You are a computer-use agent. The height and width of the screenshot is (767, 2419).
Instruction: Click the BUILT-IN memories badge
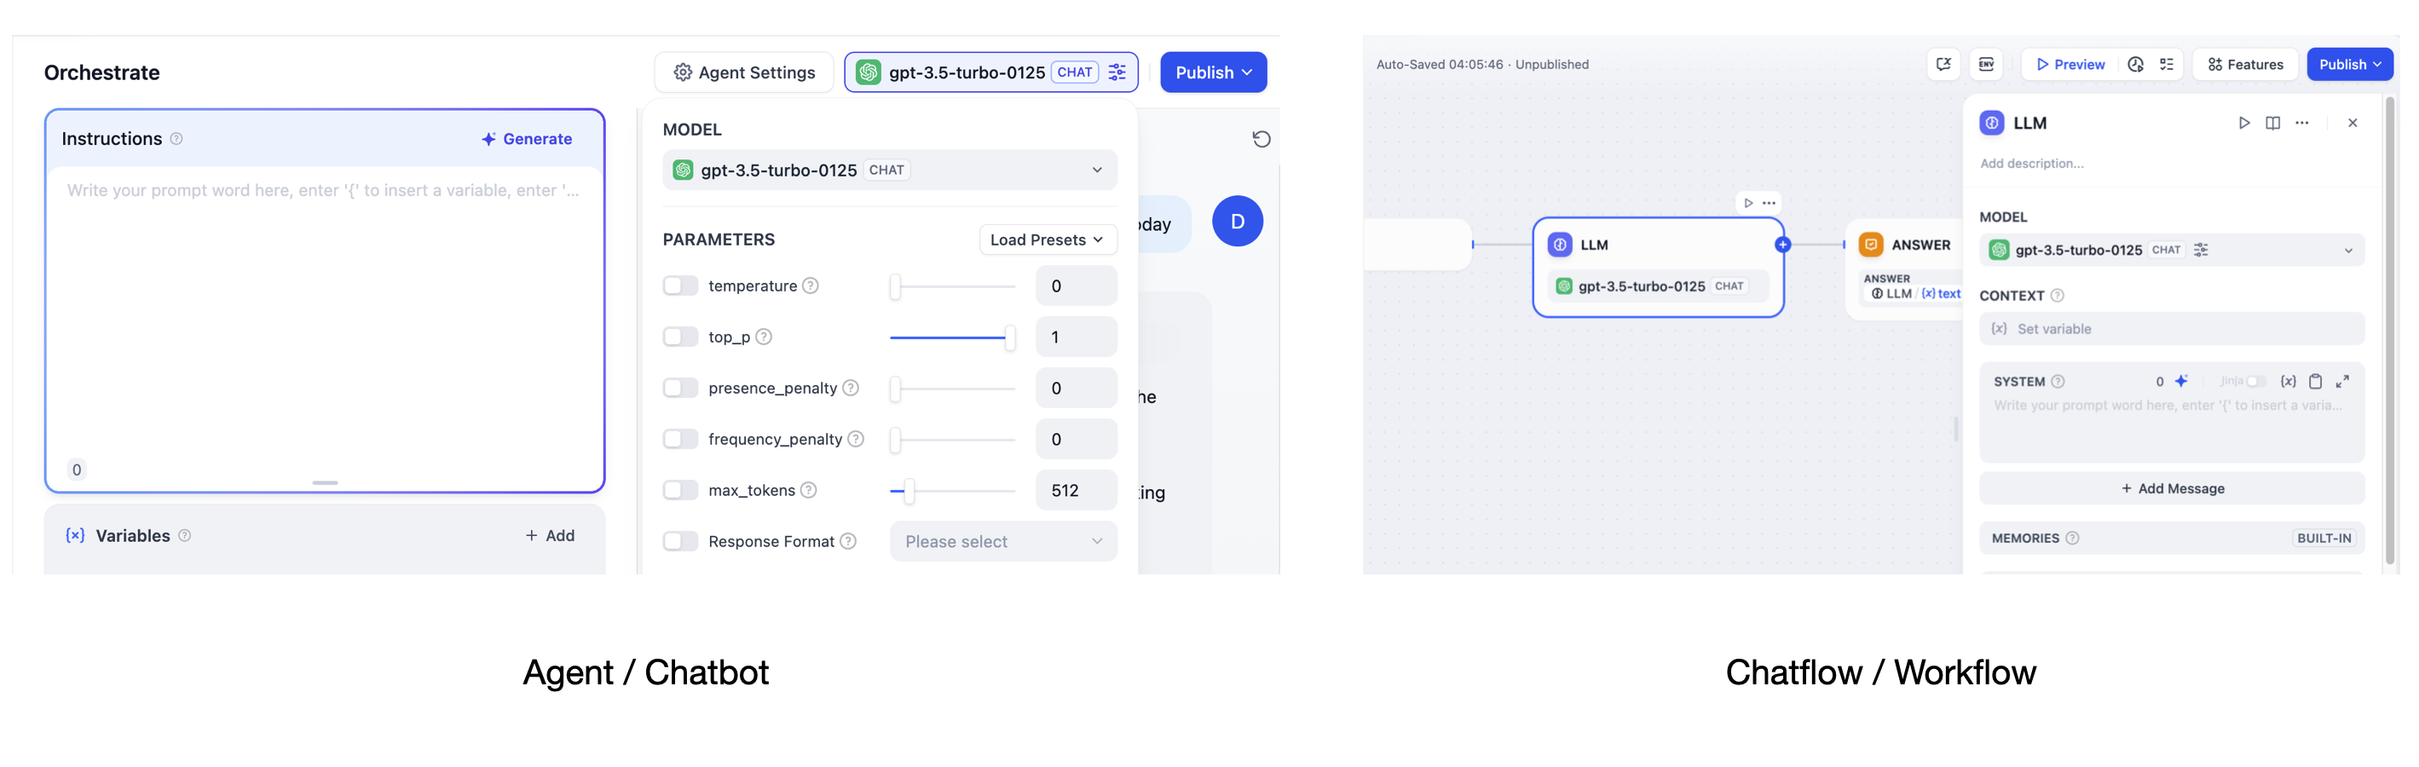coord(2324,538)
